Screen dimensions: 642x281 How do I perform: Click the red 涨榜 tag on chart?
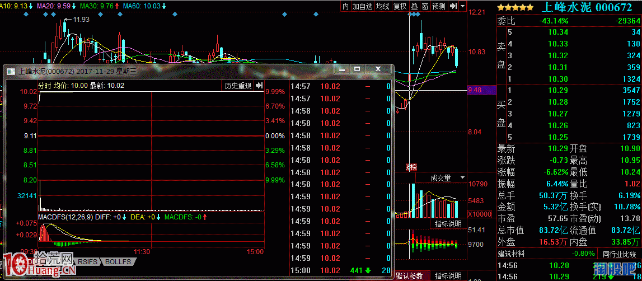(411, 167)
